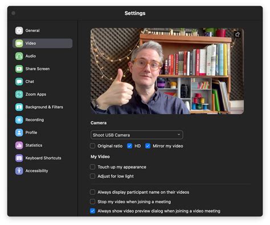Click the Accessibility icon
The image size is (270, 225).
(19, 171)
